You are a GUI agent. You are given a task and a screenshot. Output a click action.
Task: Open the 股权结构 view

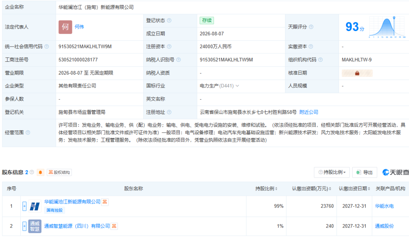click(x=59, y=172)
